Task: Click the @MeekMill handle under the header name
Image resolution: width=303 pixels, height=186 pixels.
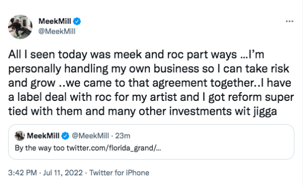Action: [x=57, y=31]
